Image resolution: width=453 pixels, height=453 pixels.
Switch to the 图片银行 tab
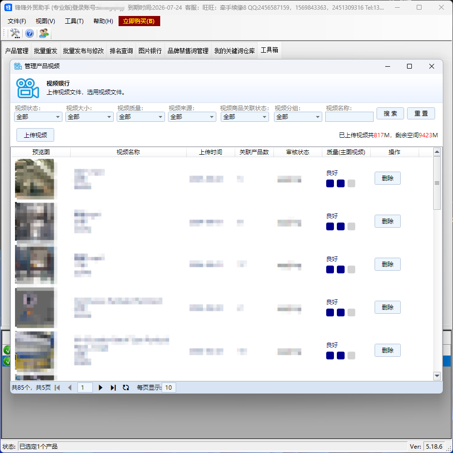(150, 51)
